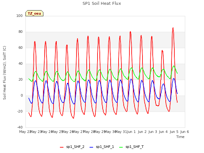Click the TZ_osu annotation label
The width and height of the screenshot is (204, 153).
[34, 13]
